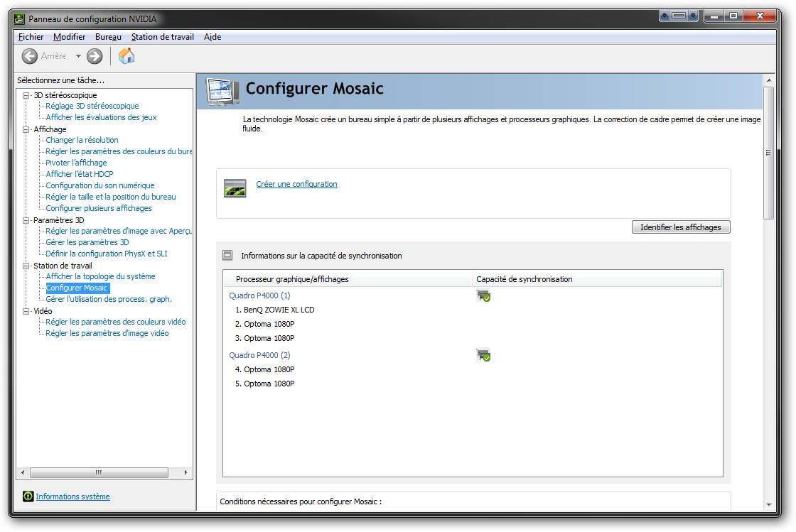Select Changer la résolution in task tree
Screen dimensions: 796x532
[82, 140]
